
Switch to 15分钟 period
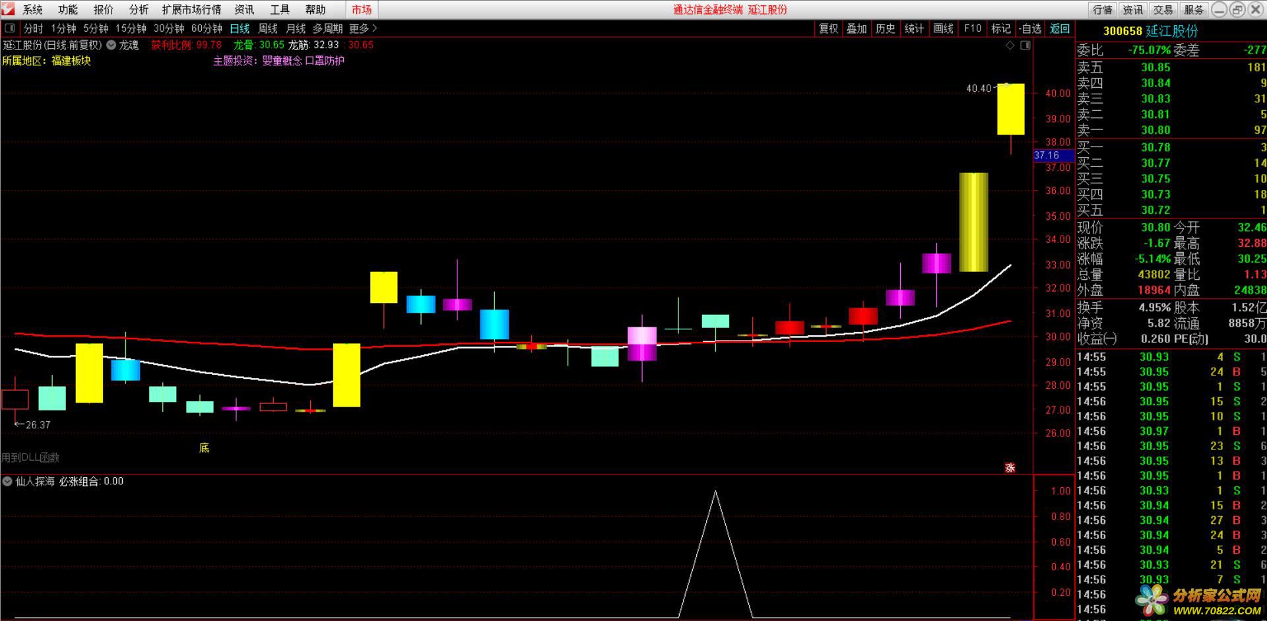[131, 28]
